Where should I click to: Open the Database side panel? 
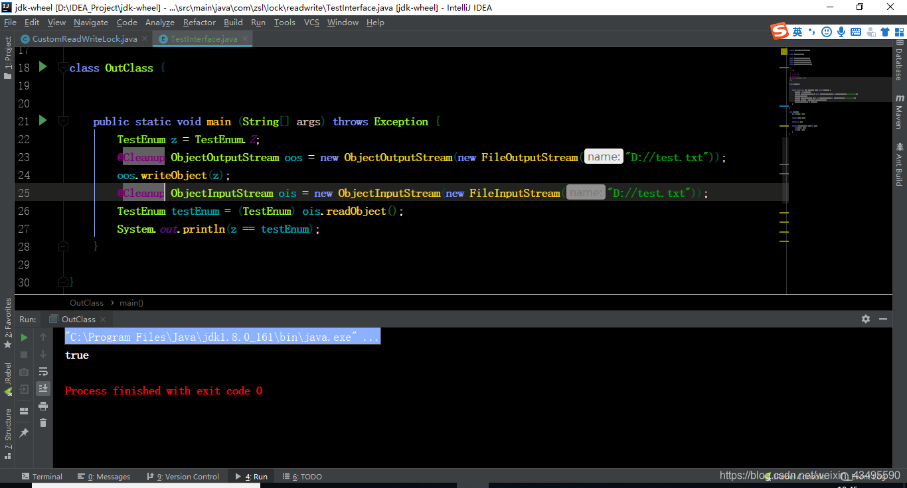tap(899, 60)
